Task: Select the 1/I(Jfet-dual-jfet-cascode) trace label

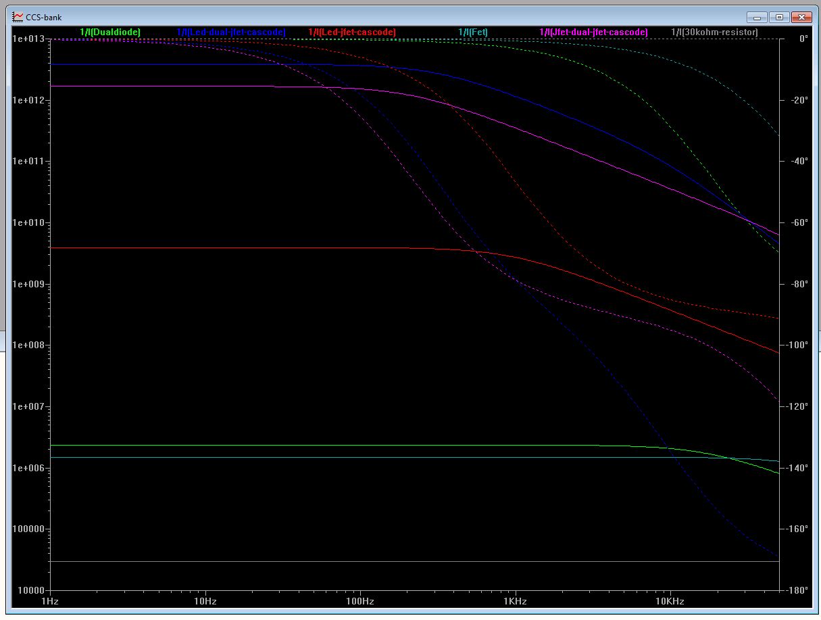Action: 593,32
